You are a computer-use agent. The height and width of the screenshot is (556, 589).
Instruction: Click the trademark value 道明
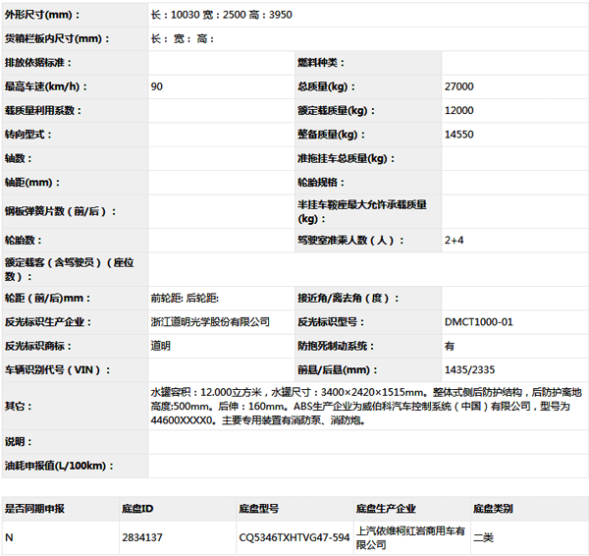pos(160,346)
